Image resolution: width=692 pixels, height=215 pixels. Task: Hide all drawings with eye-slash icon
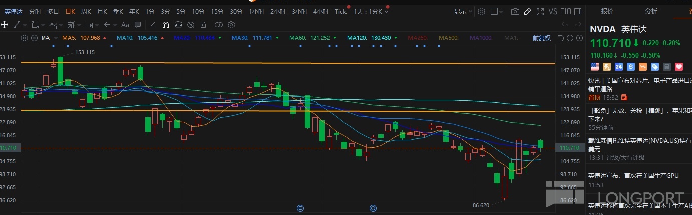coord(191,25)
